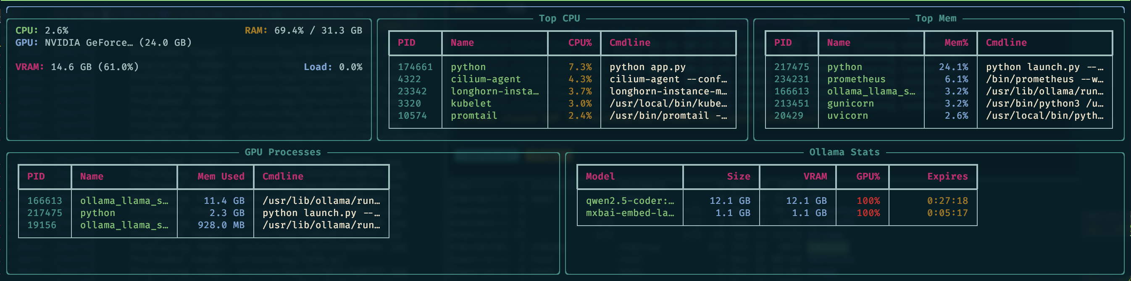Viewport: 1131px width, 281px height.
Task: Click the VRAM column header in Ollama Stats
Action: tap(815, 177)
